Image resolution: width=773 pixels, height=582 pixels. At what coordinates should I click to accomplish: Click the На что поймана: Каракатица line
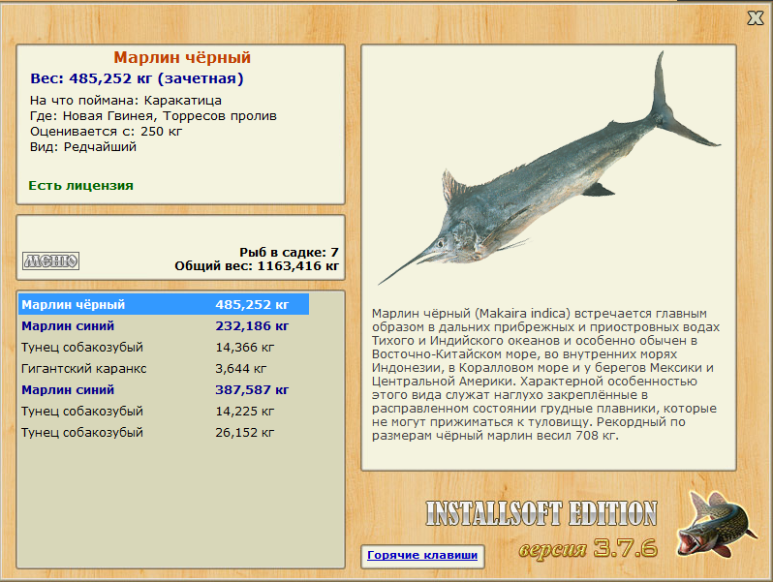(126, 101)
